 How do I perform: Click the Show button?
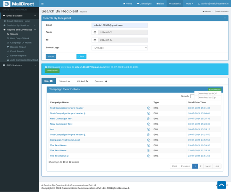(x=51, y=56)
